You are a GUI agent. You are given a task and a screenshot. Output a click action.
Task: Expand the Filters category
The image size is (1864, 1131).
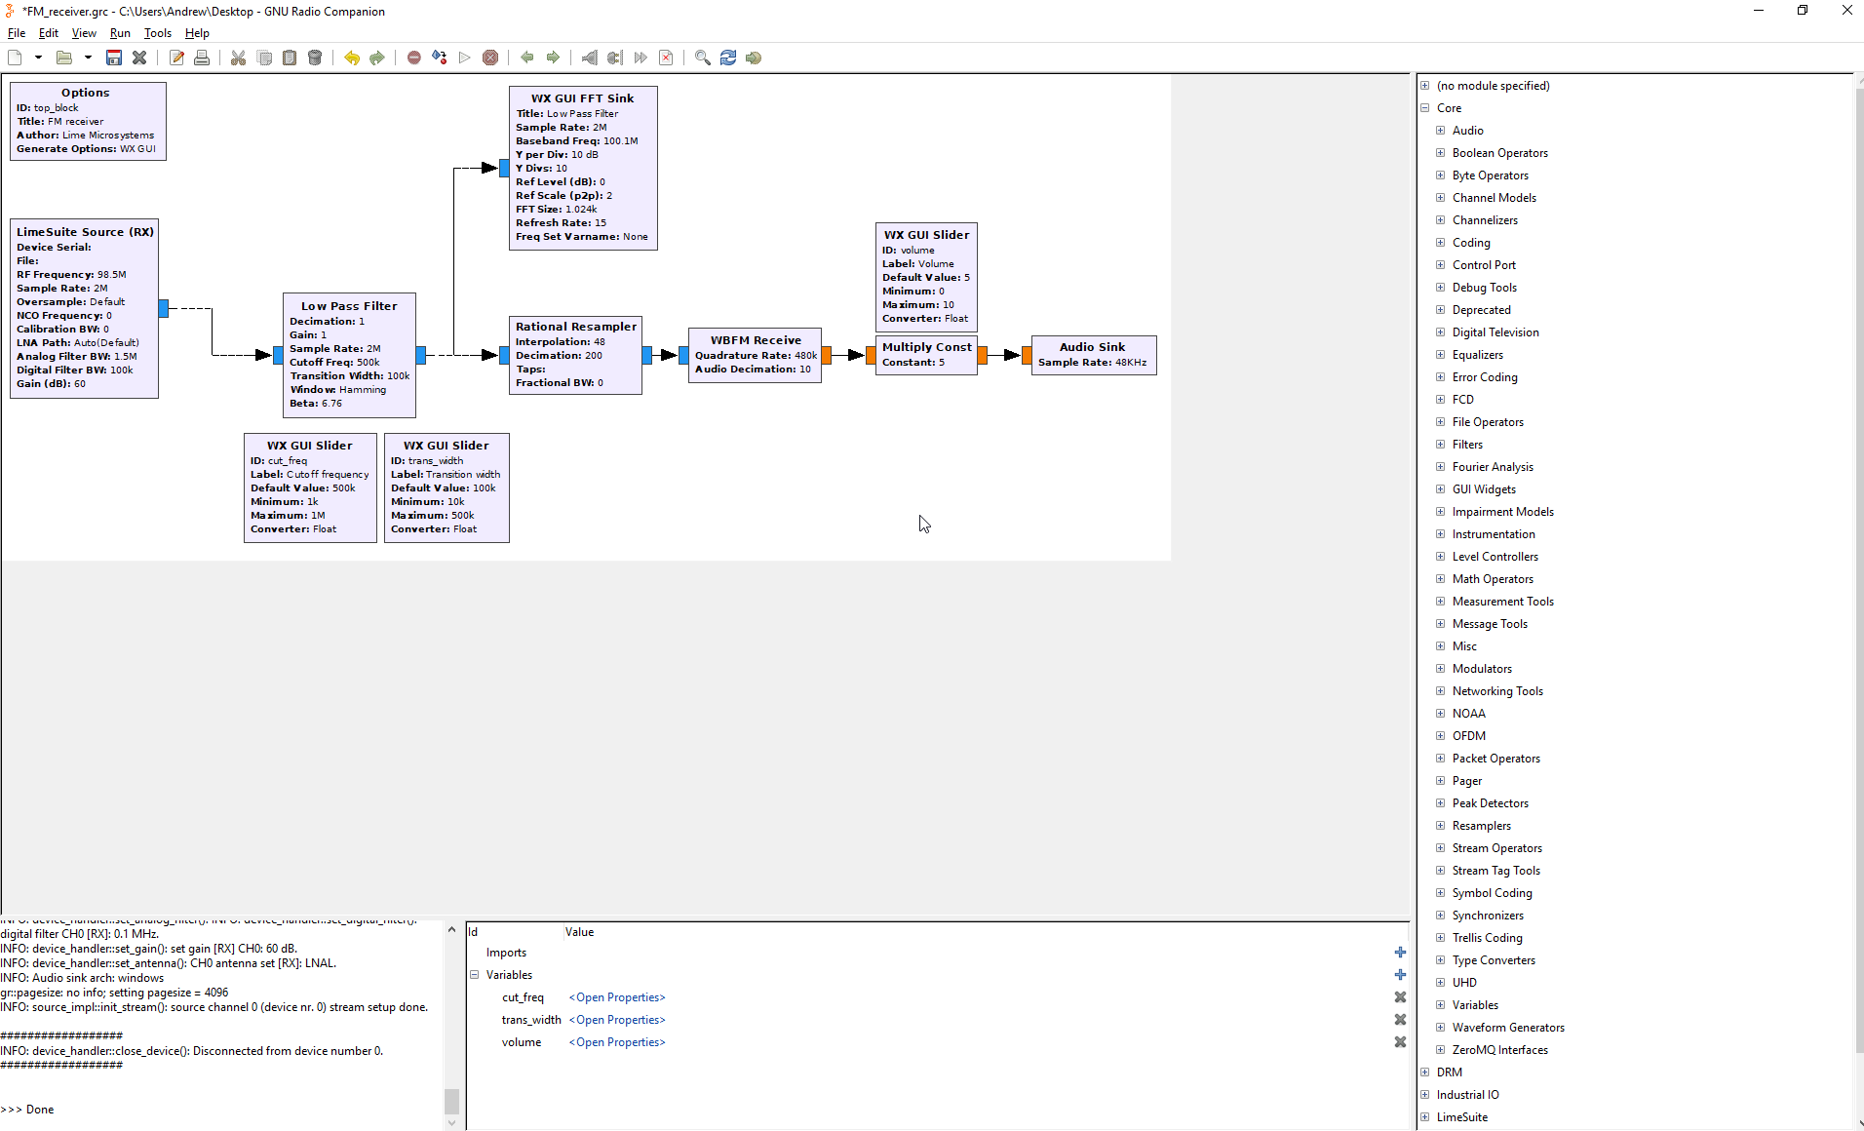pos(1440,445)
